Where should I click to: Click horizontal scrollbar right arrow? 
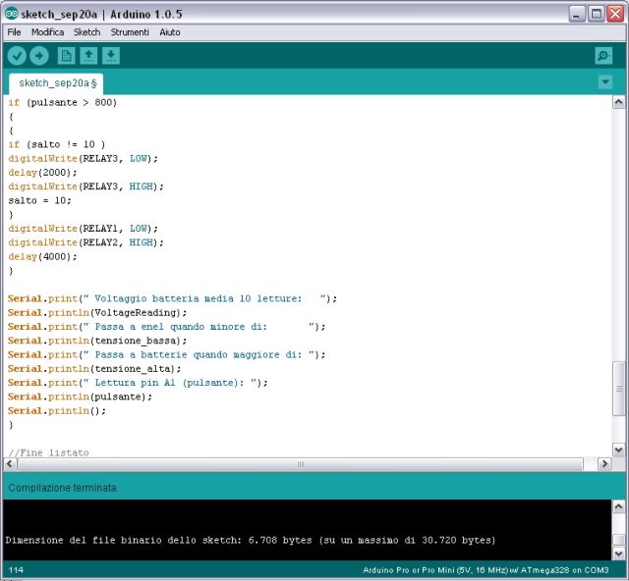(x=604, y=464)
